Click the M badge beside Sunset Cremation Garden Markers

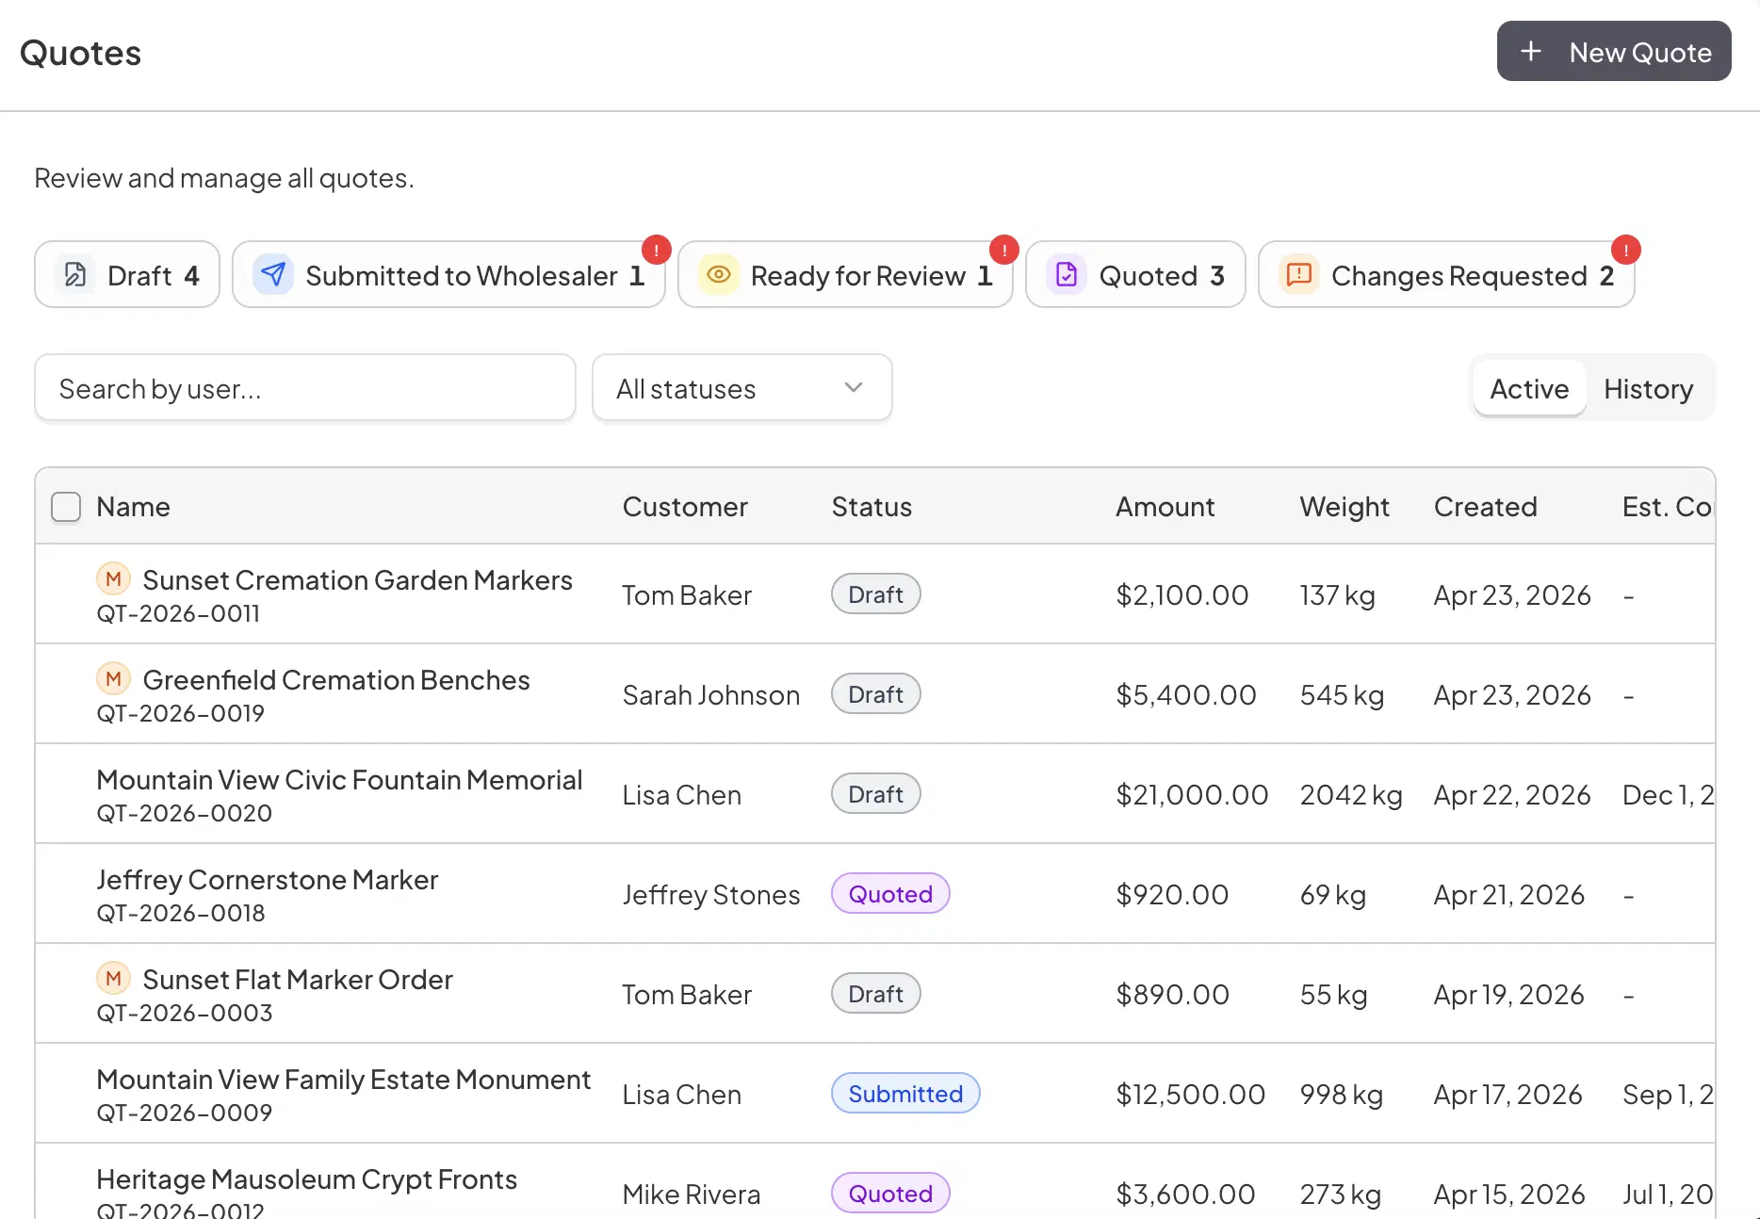(113, 578)
